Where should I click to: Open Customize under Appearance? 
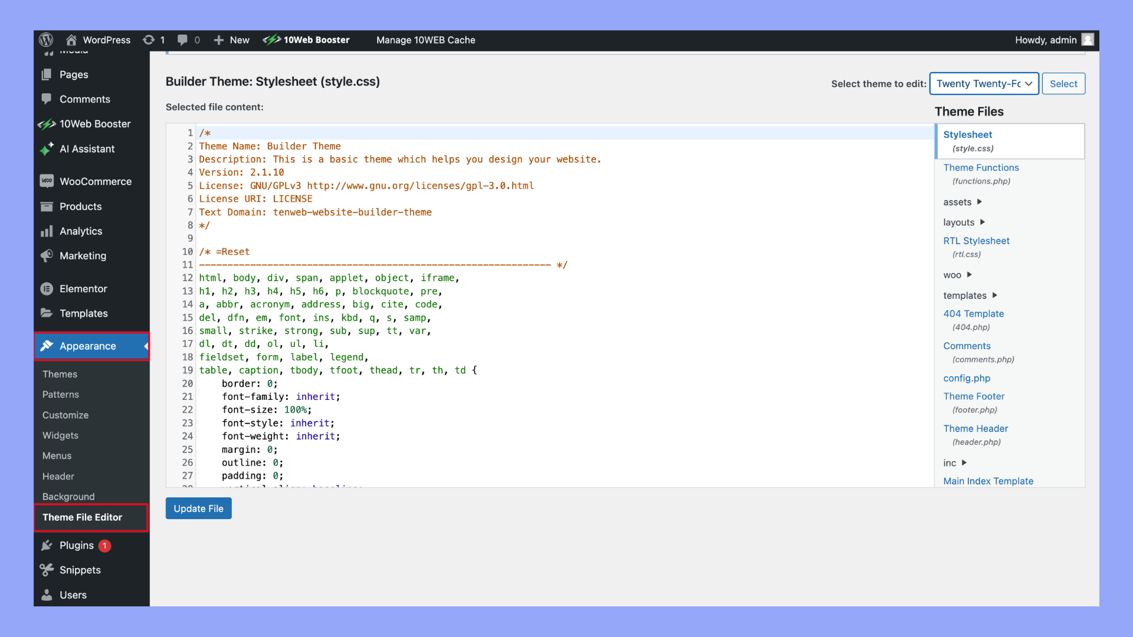[66, 415]
